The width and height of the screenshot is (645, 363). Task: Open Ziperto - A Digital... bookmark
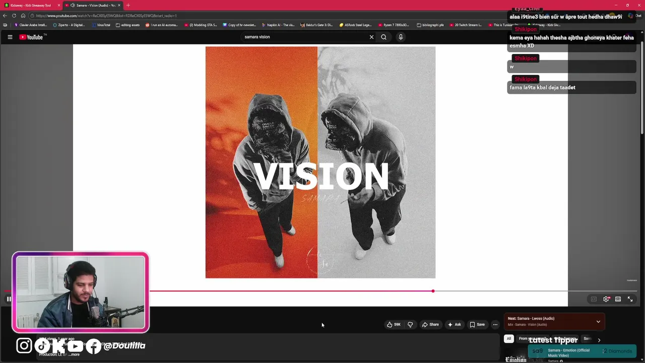pos(69,25)
